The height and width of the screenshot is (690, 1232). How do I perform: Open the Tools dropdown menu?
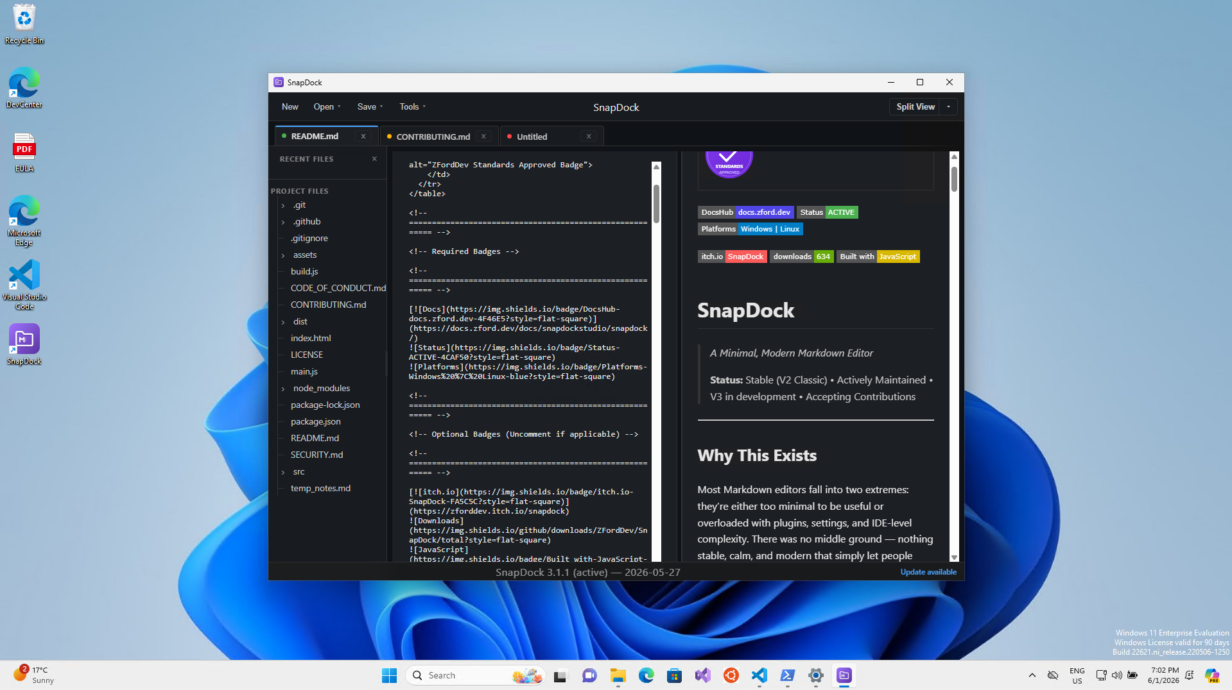(x=412, y=106)
